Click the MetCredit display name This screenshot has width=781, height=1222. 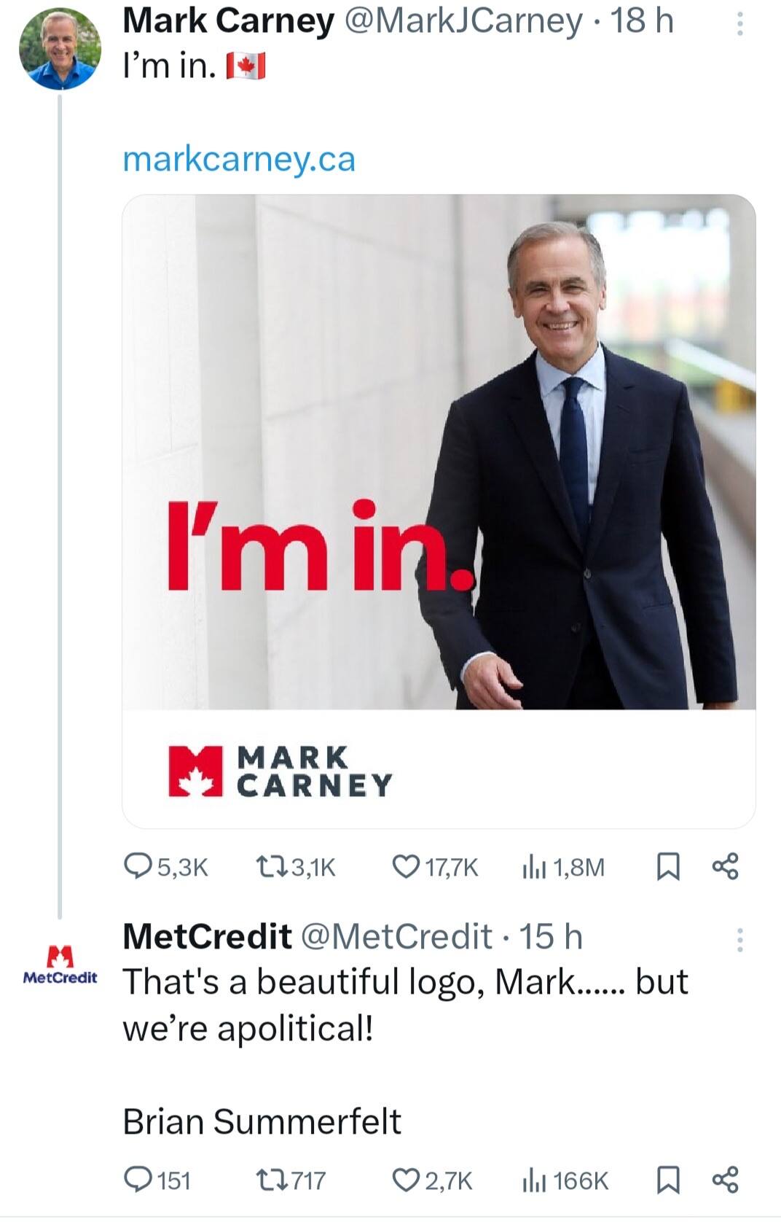pos(207,936)
